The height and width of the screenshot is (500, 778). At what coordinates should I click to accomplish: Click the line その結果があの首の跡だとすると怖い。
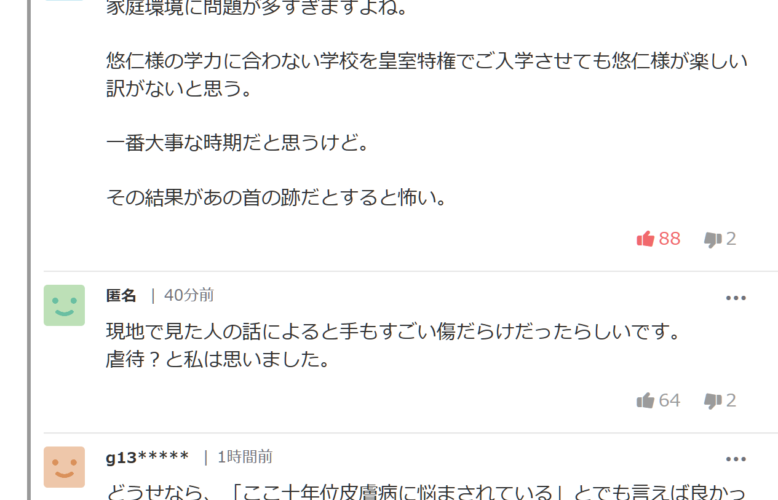tap(277, 197)
